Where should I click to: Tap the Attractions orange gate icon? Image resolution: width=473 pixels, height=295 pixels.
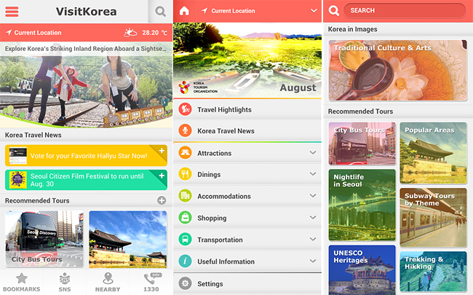[x=186, y=153]
